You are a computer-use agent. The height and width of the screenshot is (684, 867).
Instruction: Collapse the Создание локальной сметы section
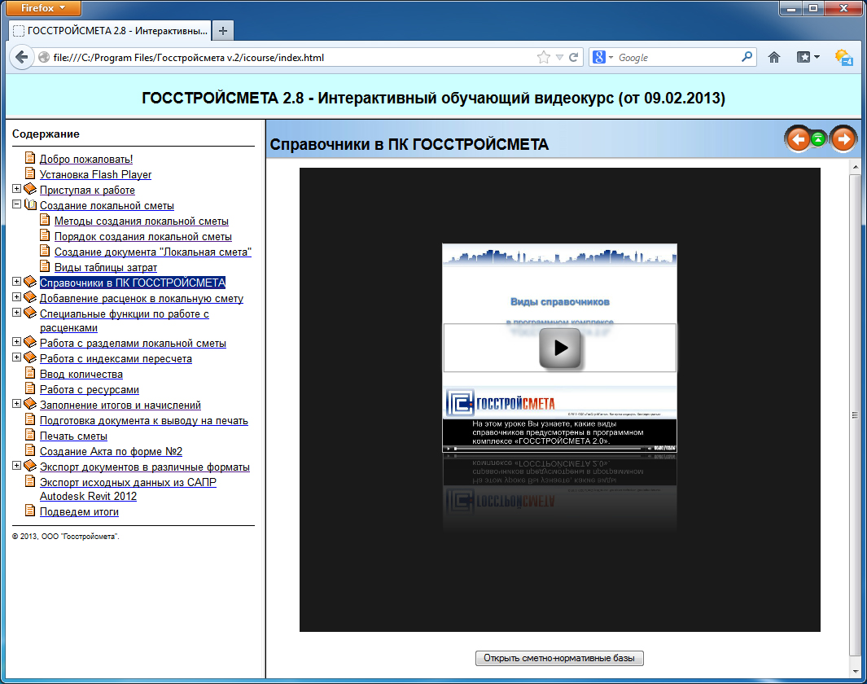point(16,204)
